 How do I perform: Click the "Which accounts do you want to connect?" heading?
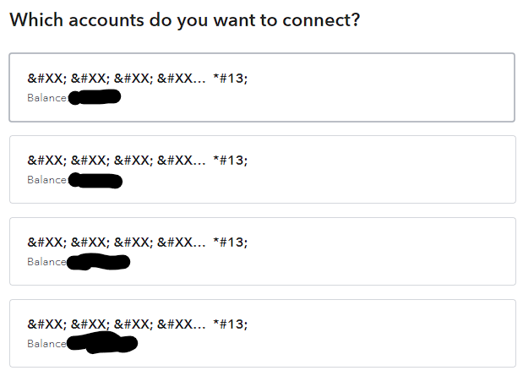184,19
